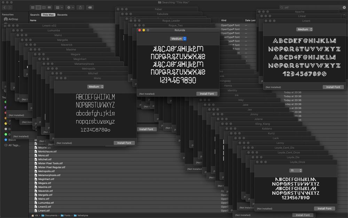Switch Finder to icon view
The width and height of the screenshot is (348, 218).
click(33, 8)
